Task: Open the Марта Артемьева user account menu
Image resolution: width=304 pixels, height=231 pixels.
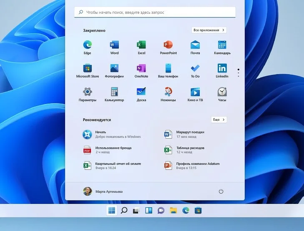Action: [103, 191]
